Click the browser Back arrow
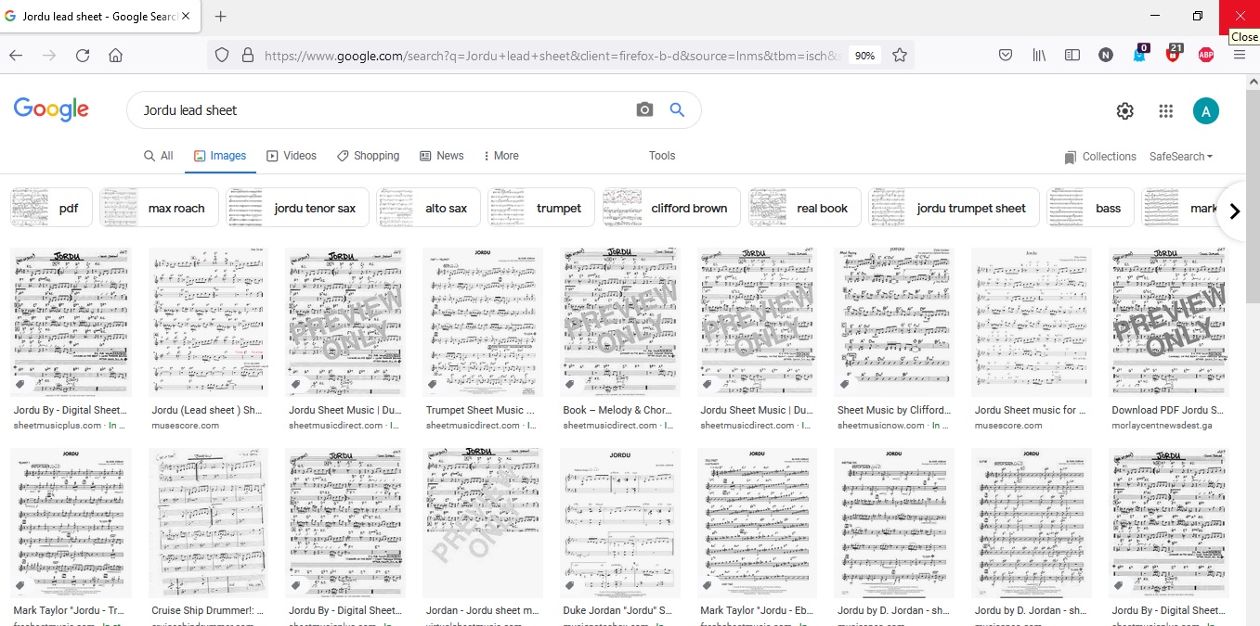Viewport: 1260px width, 626px height. [x=16, y=56]
